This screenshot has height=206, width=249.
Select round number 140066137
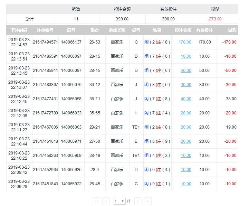71,42
